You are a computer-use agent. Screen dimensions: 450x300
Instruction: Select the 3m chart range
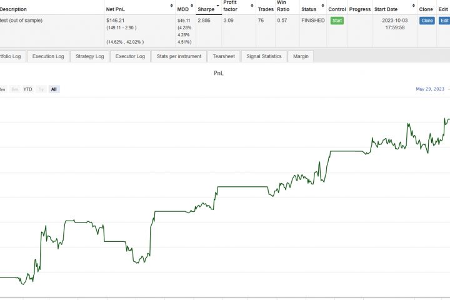[2, 89]
